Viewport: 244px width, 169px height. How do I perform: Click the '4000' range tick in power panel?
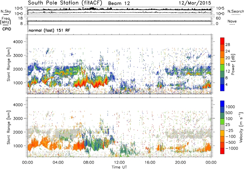click(18, 42)
